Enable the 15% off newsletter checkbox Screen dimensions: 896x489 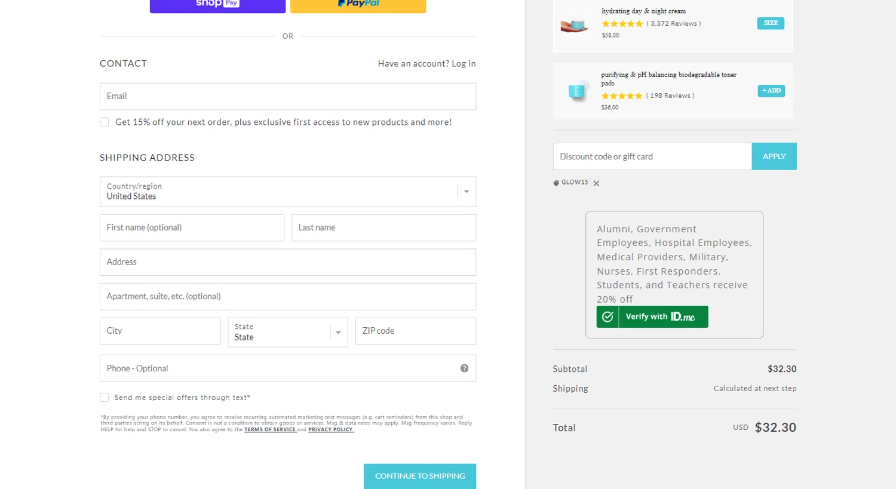(x=105, y=122)
